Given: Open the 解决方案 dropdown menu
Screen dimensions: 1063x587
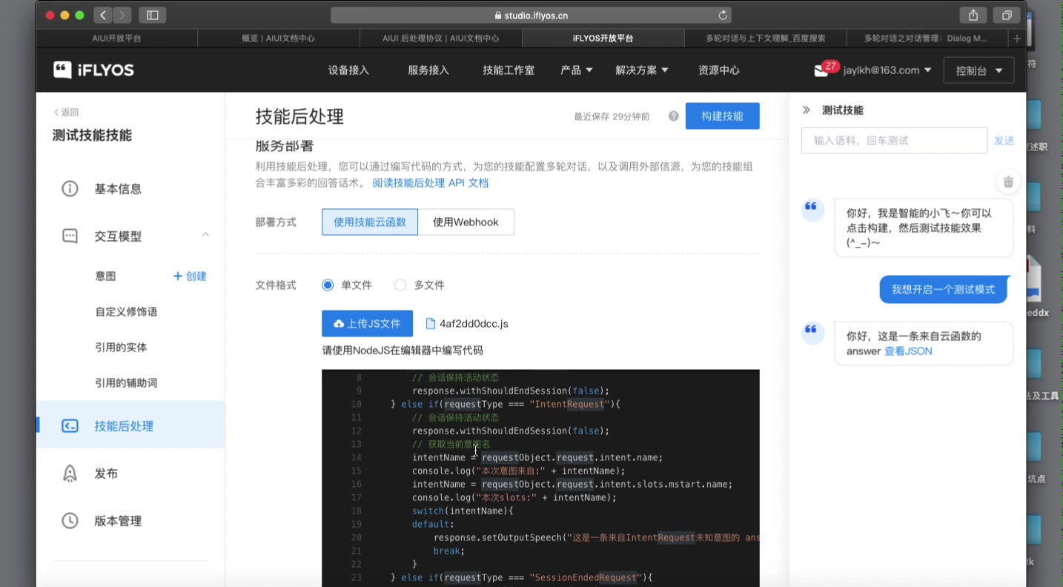Looking at the screenshot, I should 642,70.
